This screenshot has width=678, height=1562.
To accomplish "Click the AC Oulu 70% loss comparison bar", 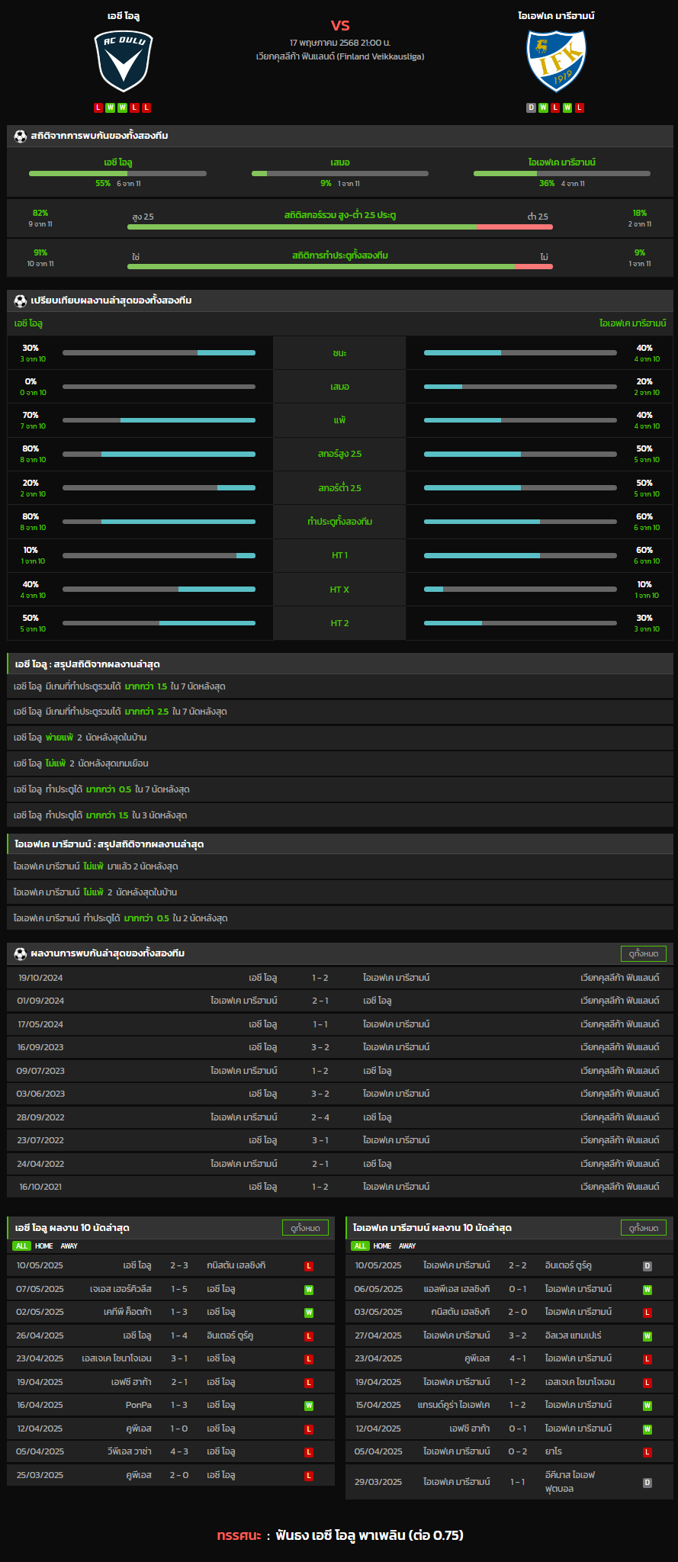I will pos(159,420).
